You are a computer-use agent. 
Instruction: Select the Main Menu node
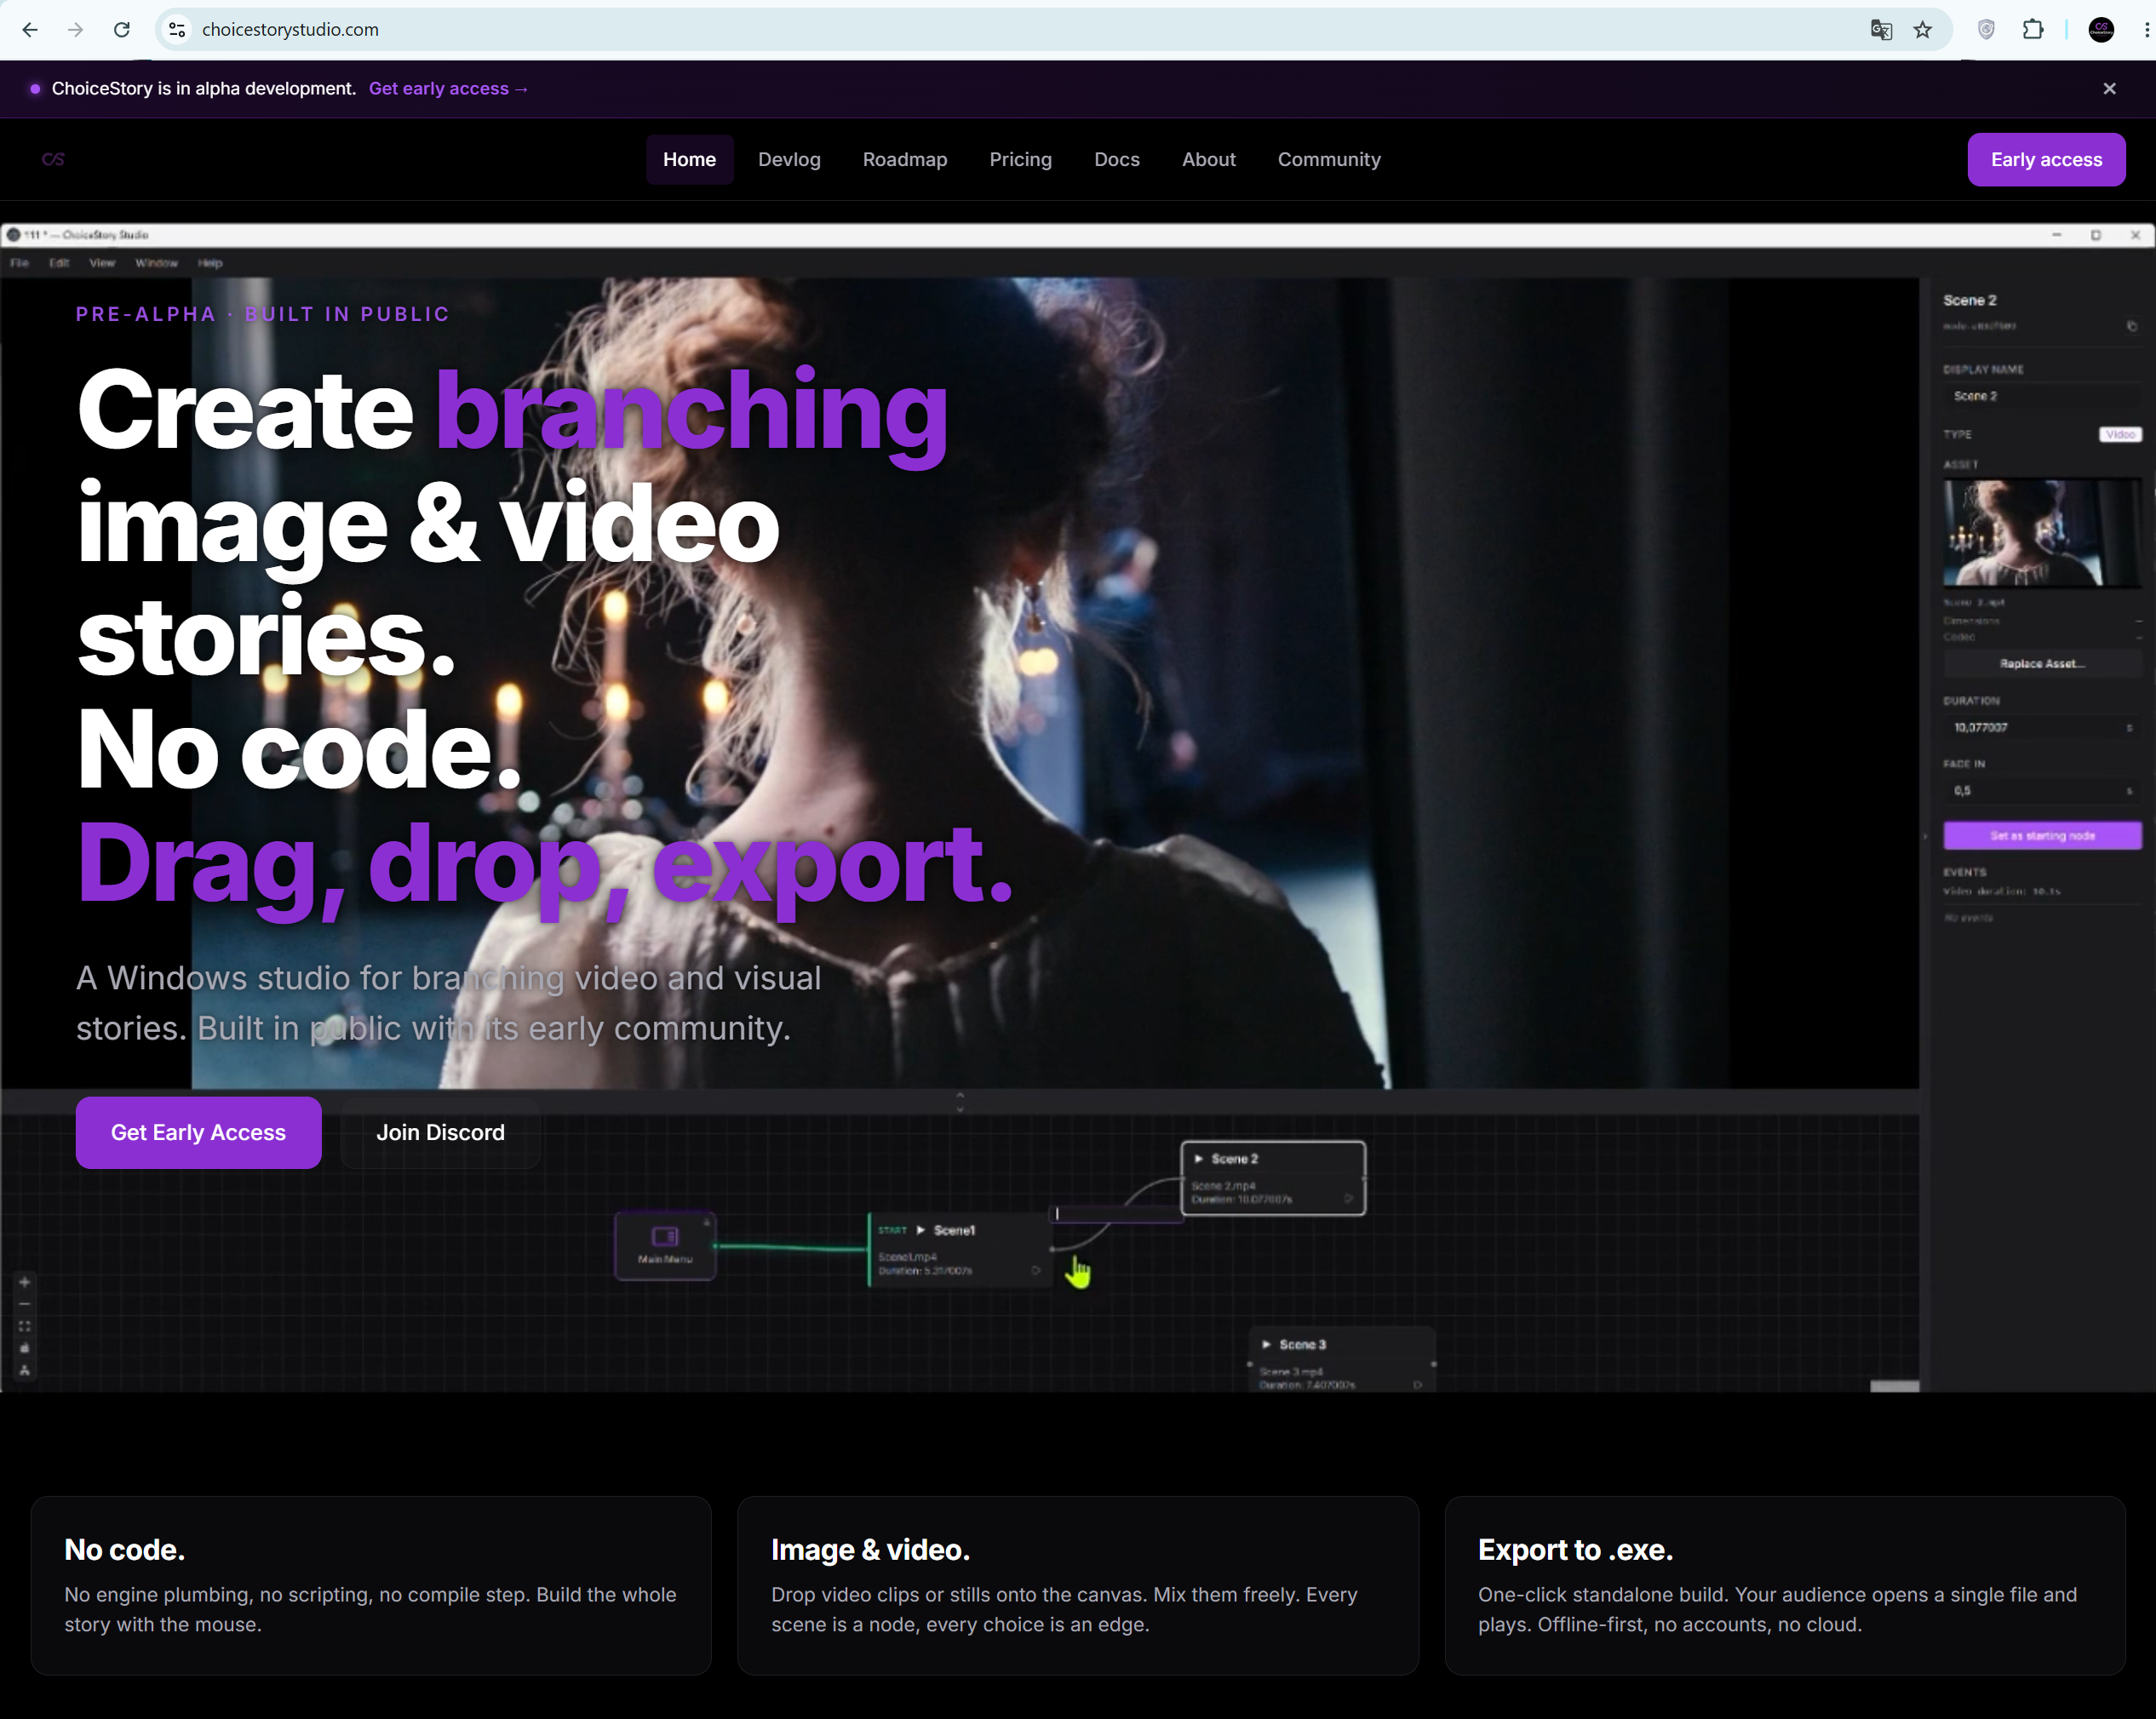pyautogui.click(x=665, y=1245)
